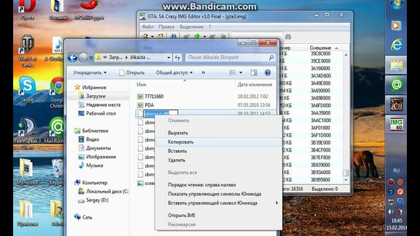Open the Правка menu in IMG Editor
Screen dimensions: 420x236
coord(166,27)
